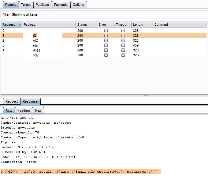Click the 'Content-Length: 76' header line
This screenshot has height=180, width=208.
pyautogui.click(x=20, y=133)
